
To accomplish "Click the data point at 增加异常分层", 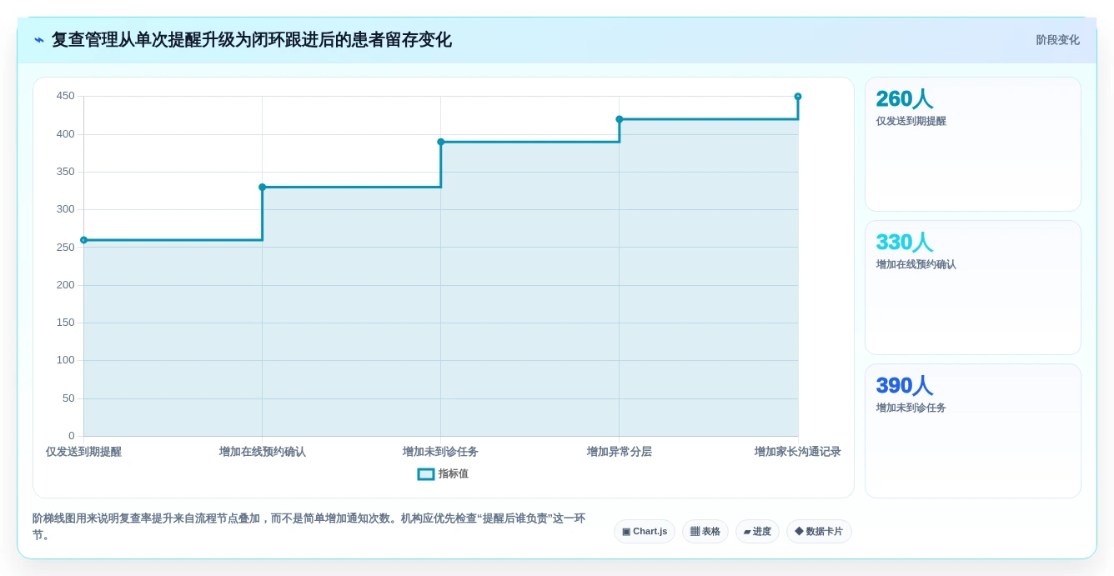I will point(620,119).
